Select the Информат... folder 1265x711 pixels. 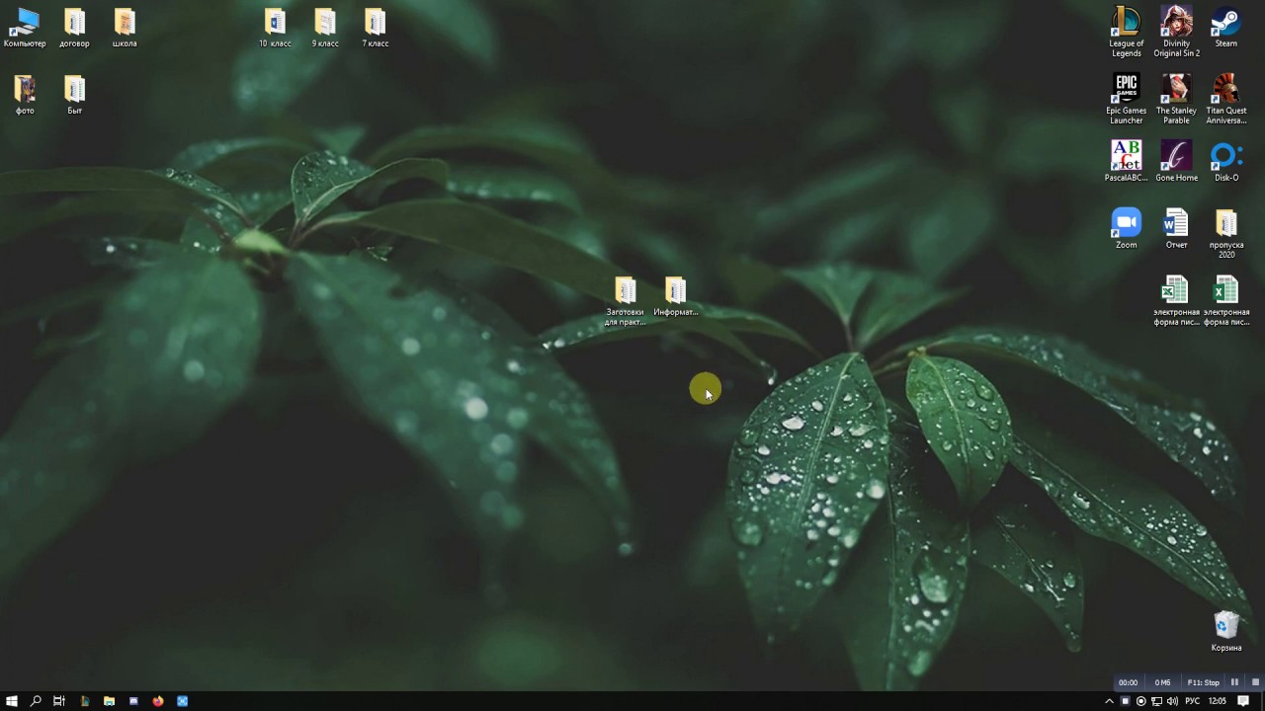click(x=676, y=296)
